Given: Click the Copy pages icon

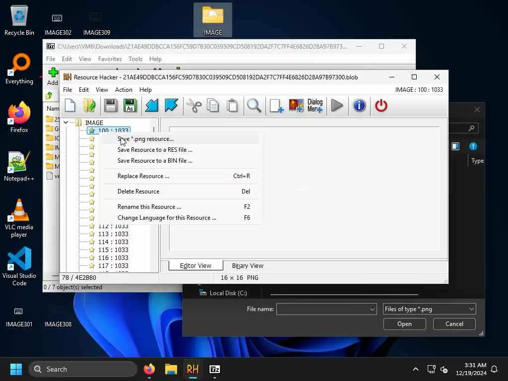Looking at the screenshot, I should 213,106.
